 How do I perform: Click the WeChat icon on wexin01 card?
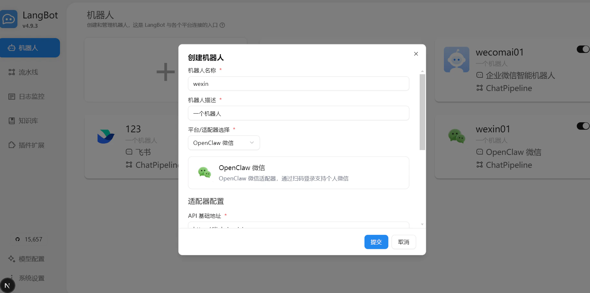click(456, 136)
